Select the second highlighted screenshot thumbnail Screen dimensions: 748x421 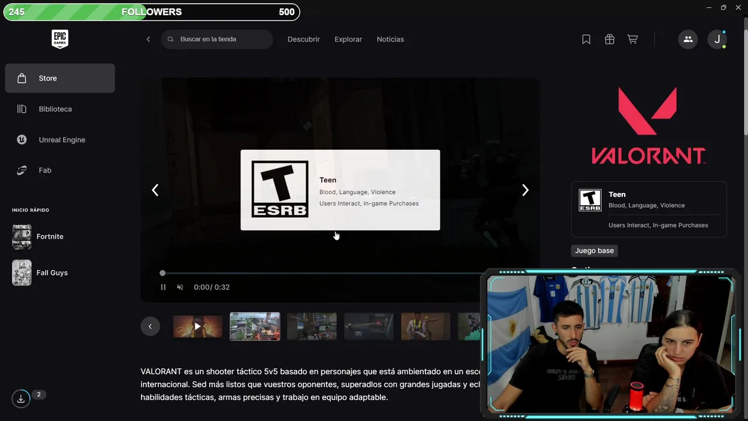click(255, 326)
